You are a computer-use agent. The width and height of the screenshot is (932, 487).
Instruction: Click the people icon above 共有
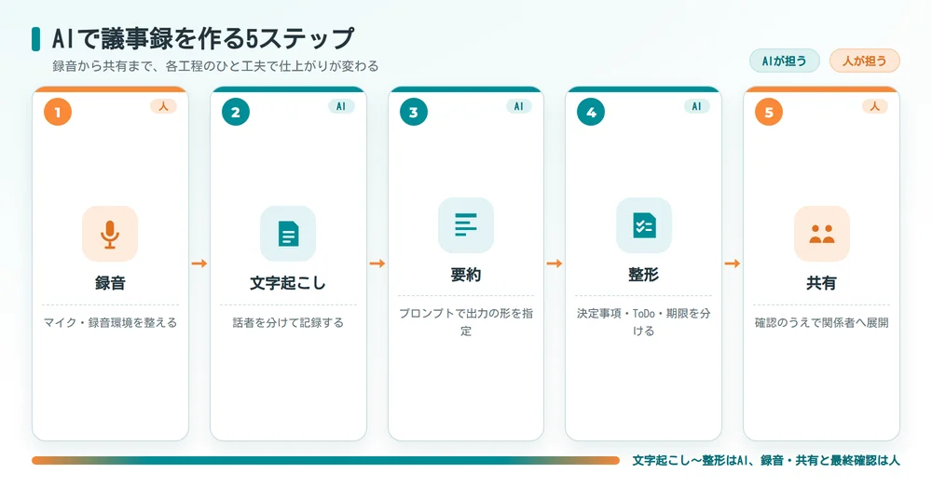pos(821,234)
